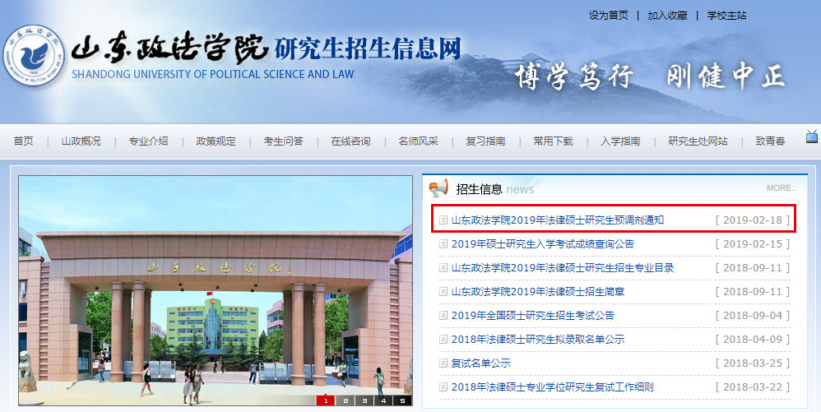821x412 pixels.
Task: Open the 复试名单公示 news item
Action: [481, 363]
